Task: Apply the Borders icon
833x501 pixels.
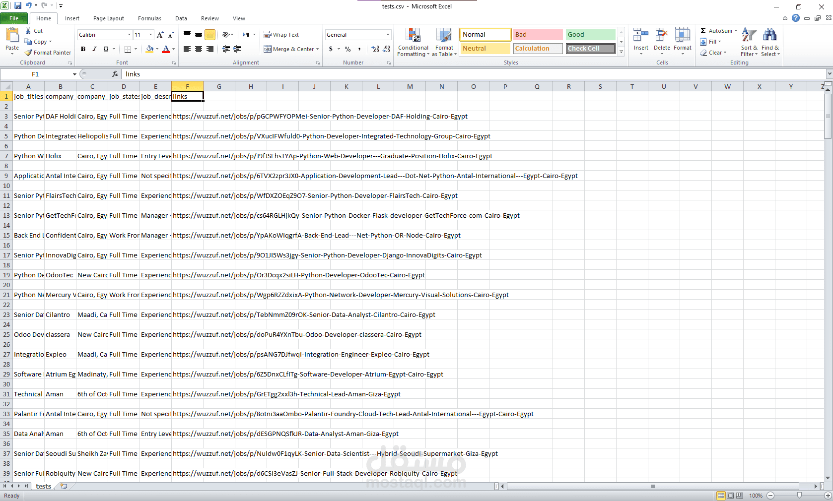Action: (x=128, y=49)
